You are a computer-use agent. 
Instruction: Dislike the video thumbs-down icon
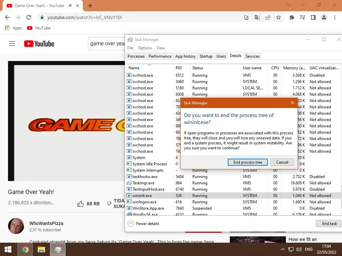tap(109, 204)
